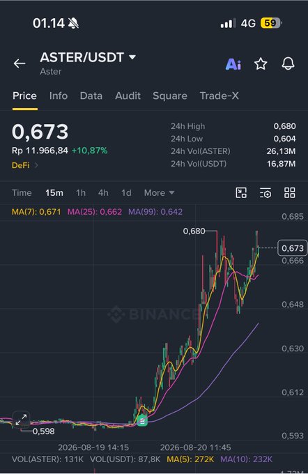This screenshot has height=474, width=308.
Task: Set a price alert with the bell icon
Action: [x=288, y=63]
